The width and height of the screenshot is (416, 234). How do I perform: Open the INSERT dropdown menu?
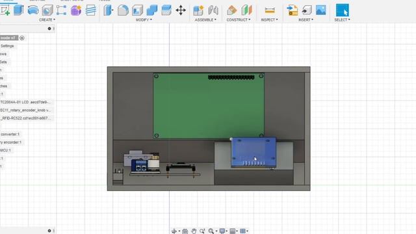tap(305, 20)
